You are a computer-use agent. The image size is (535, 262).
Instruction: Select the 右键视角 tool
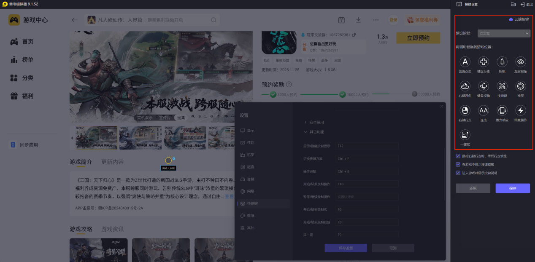click(465, 86)
